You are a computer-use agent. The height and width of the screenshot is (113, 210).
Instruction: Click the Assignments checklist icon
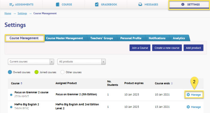point(11,4)
